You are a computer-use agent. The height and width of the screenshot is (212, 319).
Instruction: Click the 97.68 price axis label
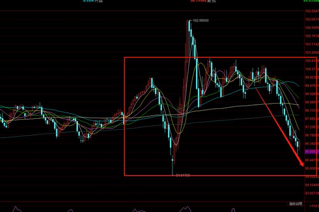click(x=312, y=119)
